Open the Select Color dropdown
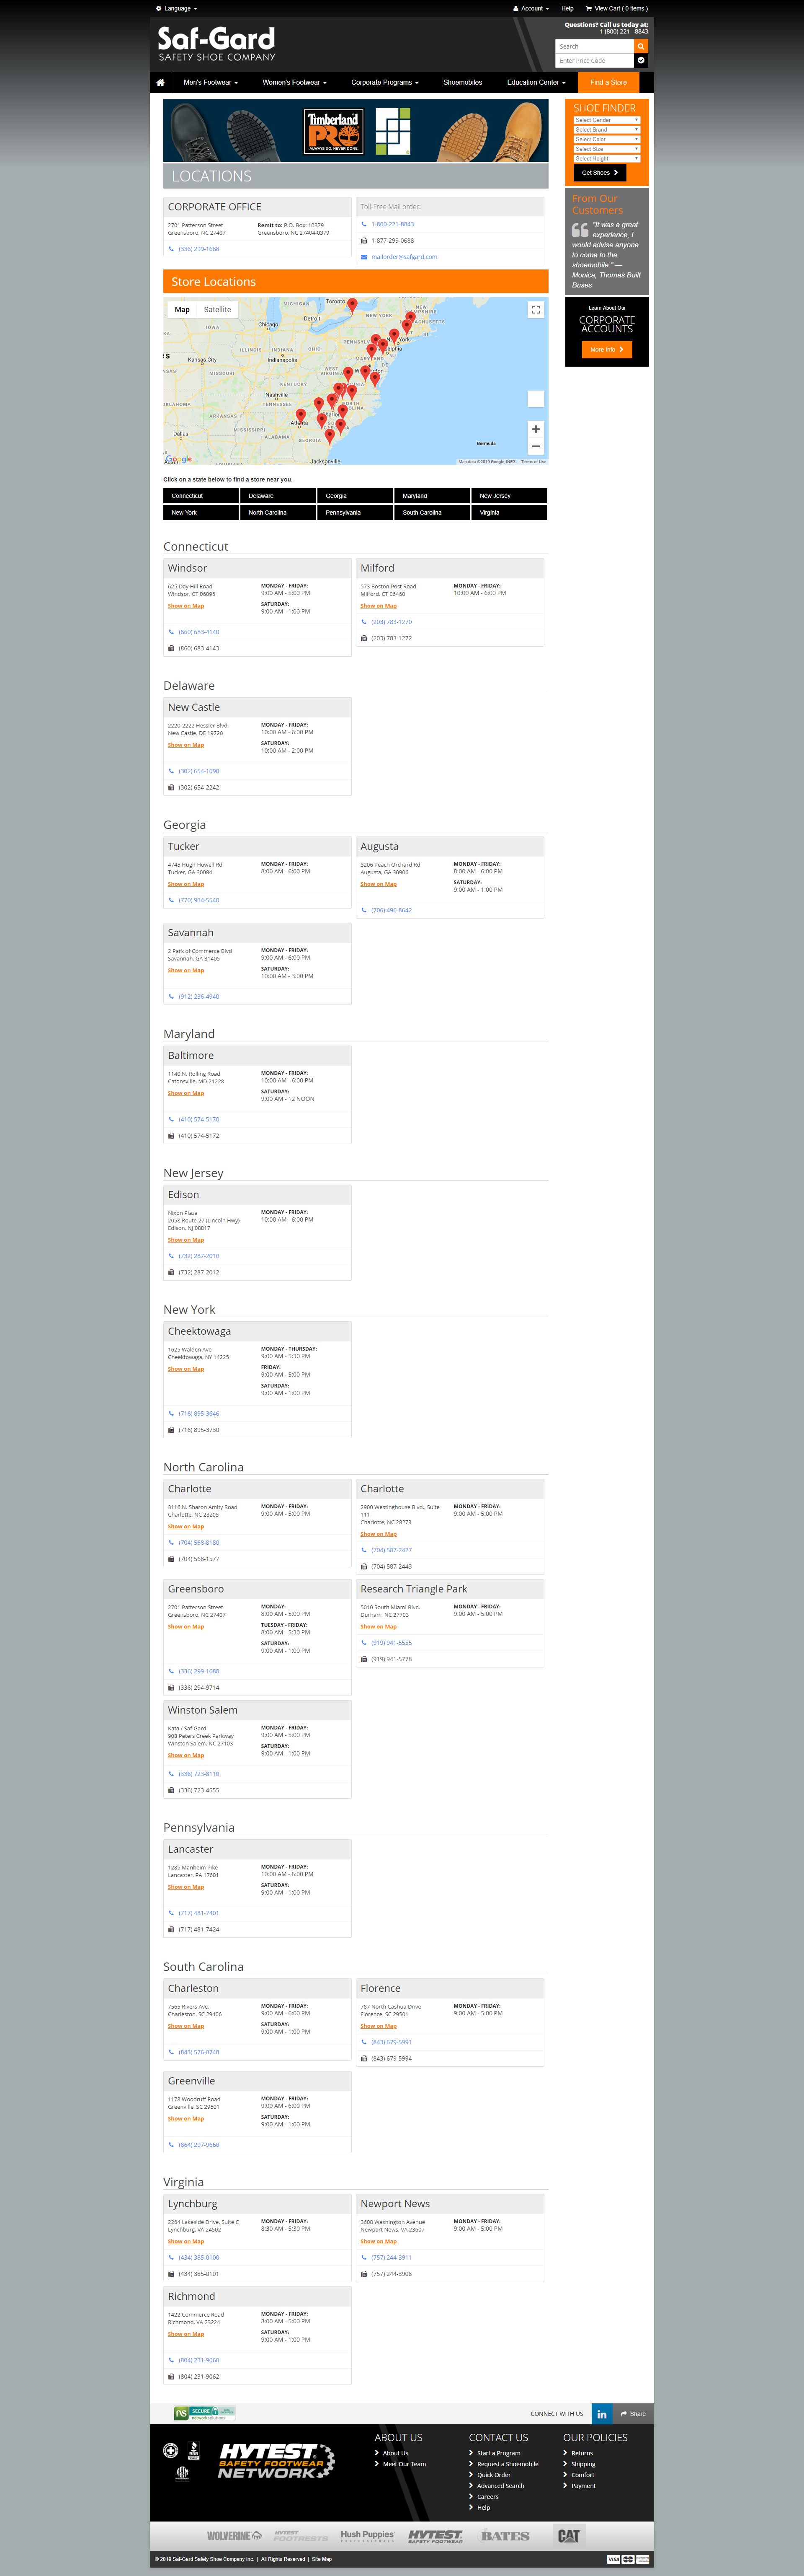The image size is (804, 2576). click(x=606, y=139)
